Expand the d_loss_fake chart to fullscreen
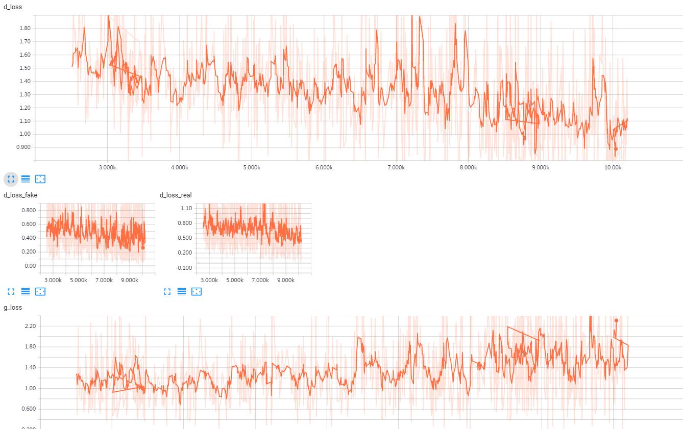 (x=11, y=292)
